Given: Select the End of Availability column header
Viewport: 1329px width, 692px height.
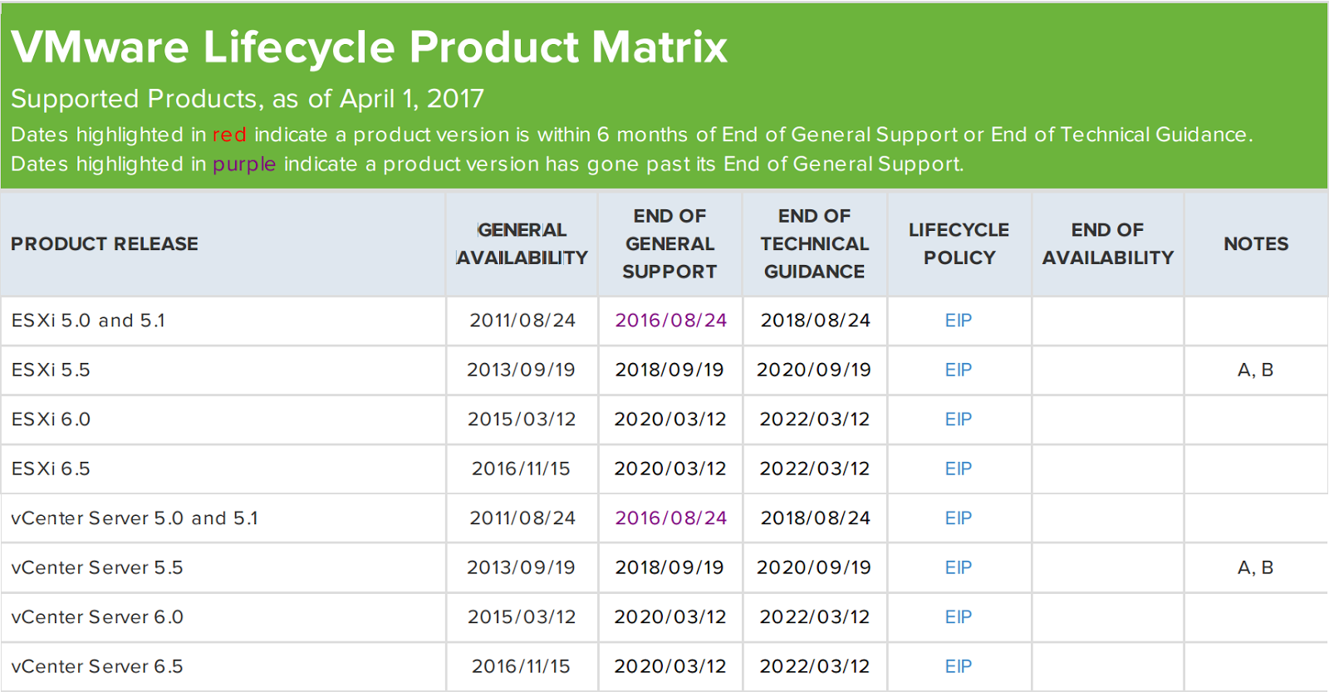Looking at the screenshot, I should click(1108, 244).
